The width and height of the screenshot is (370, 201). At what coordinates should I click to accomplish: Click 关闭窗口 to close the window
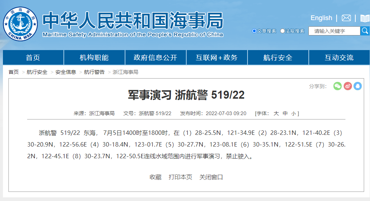tap(211, 177)
